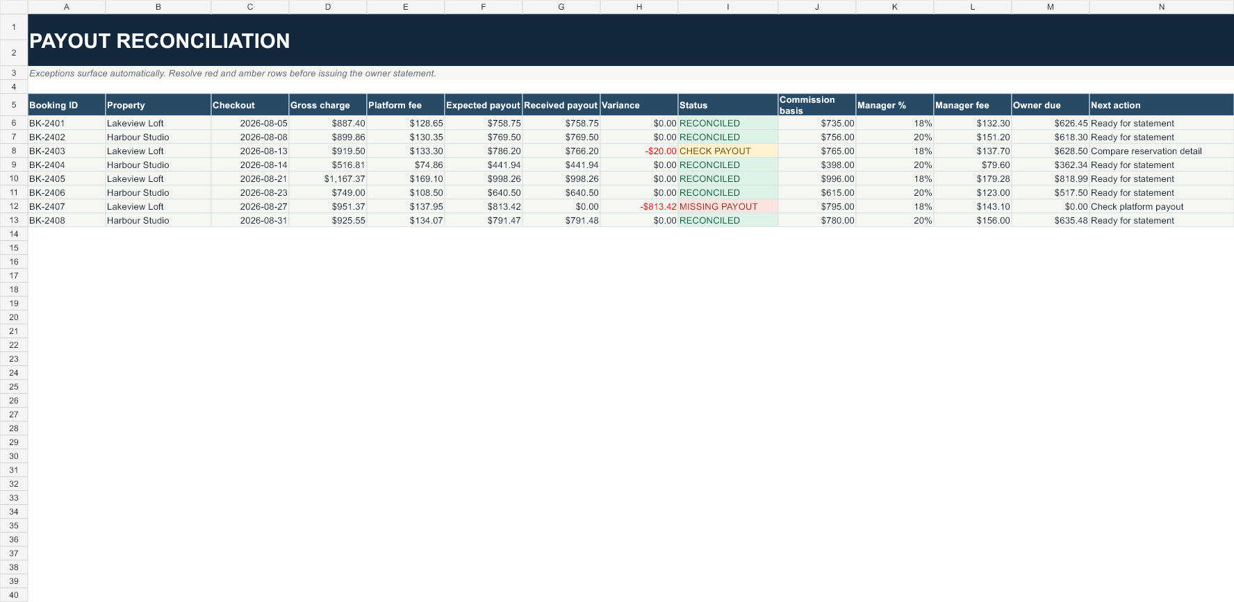Click Harbour Studio in BK-2406 row
Screen dimensions: 1234x602
[158, 192]
